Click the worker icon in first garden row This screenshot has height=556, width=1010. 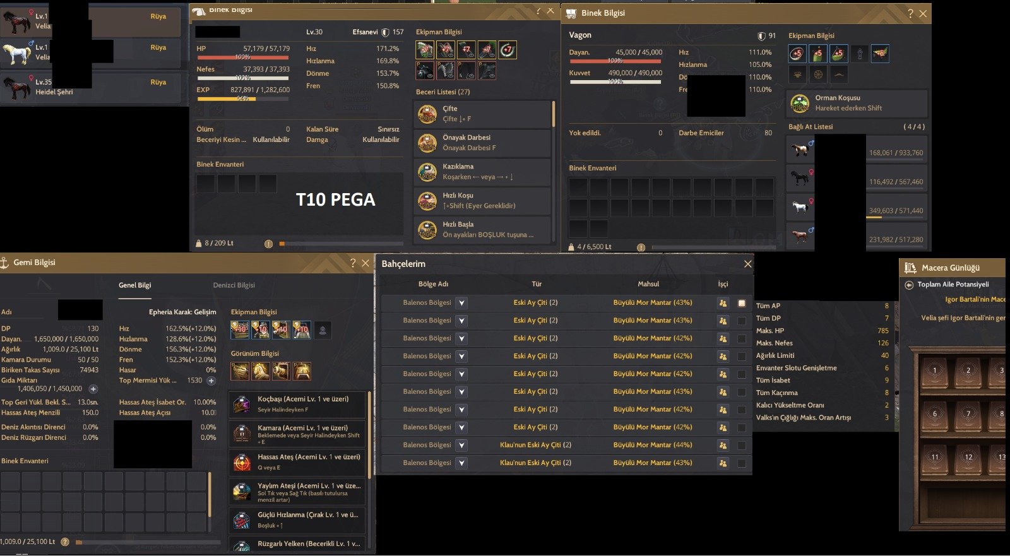point(723,303)
